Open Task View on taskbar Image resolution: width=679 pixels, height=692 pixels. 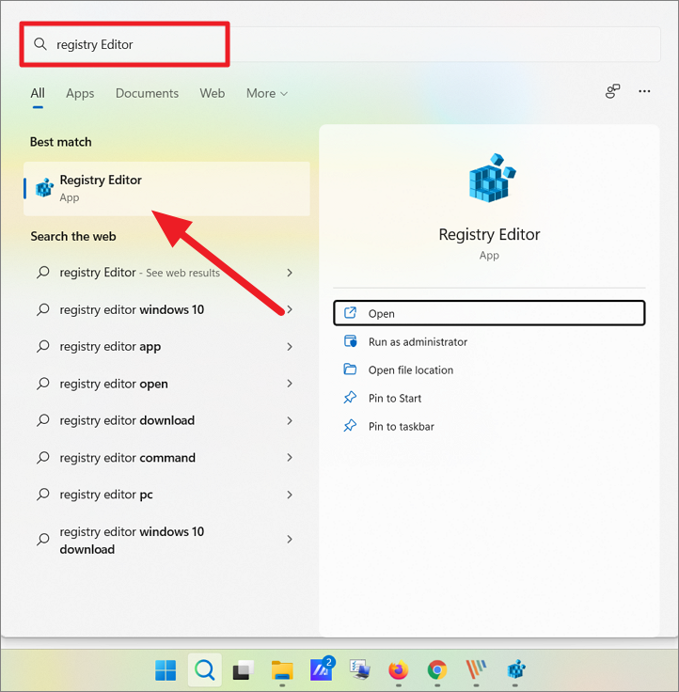tap(244, 670)
